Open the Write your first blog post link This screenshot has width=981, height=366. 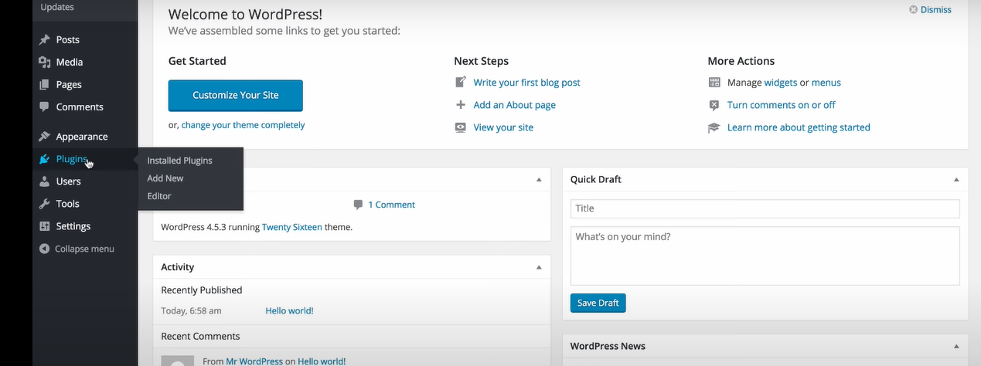pos(526,83)
